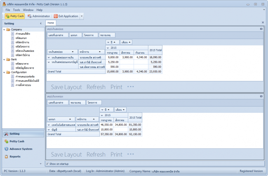Open the กำหนดบริษัท document under Company
This screenshot has width=268, height=176.
point(23,34)
